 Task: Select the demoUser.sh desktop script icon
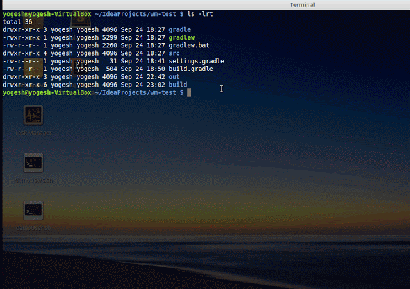click(x=33, y=211)
